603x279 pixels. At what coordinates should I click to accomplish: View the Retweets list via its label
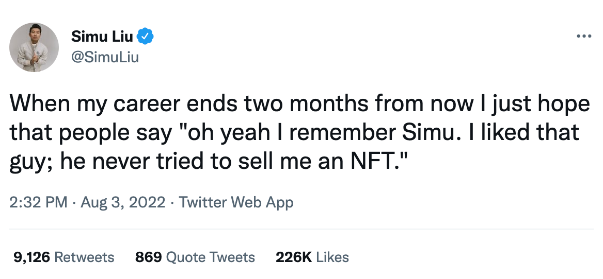[84, 257]
